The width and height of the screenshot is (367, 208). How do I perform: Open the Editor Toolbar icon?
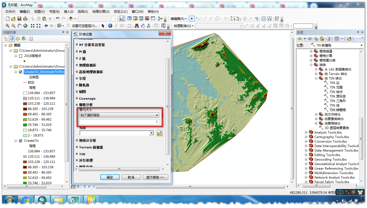pos(122,19)
